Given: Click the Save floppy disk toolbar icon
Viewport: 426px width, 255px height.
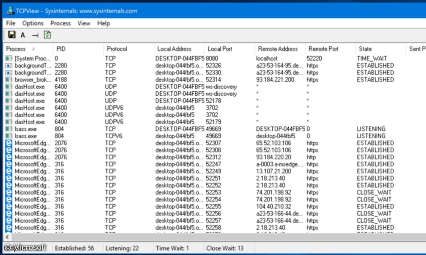Looking at the screenshot, I should [x=12, y=35].
